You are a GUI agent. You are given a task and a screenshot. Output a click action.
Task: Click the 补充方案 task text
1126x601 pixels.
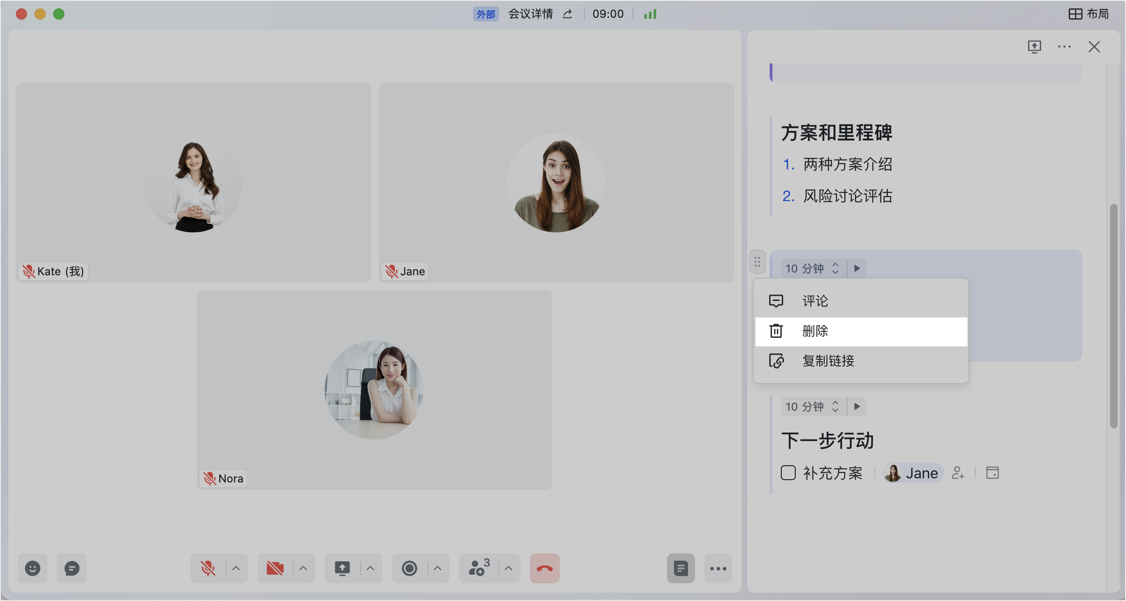pos(833,473)
